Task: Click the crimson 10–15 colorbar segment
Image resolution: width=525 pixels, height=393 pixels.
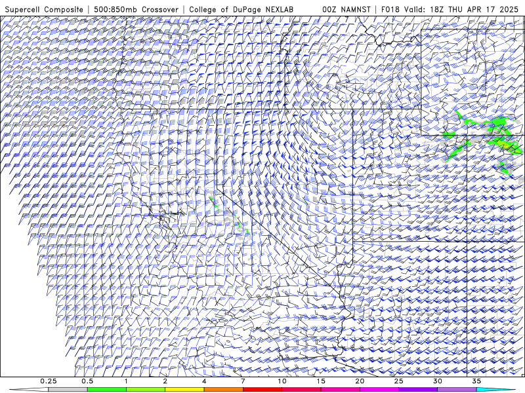Action: coord(301,390)
